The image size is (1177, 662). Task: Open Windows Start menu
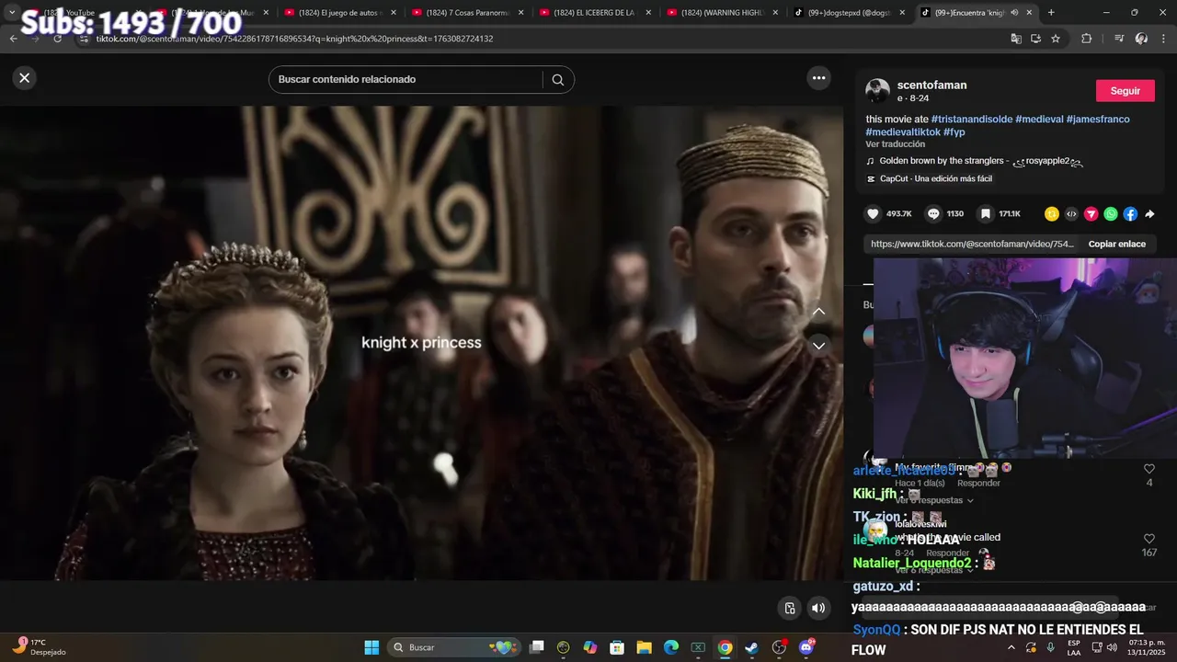pos(371,647)
